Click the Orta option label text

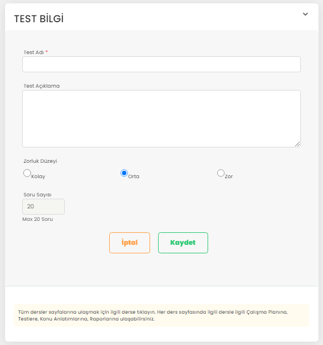point(134,176)
